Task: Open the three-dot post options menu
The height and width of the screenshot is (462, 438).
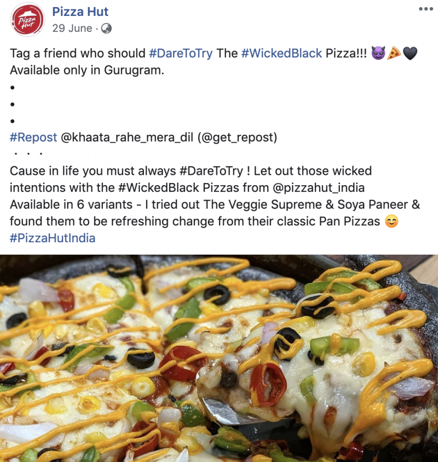Action: click(x=425, y=9)
